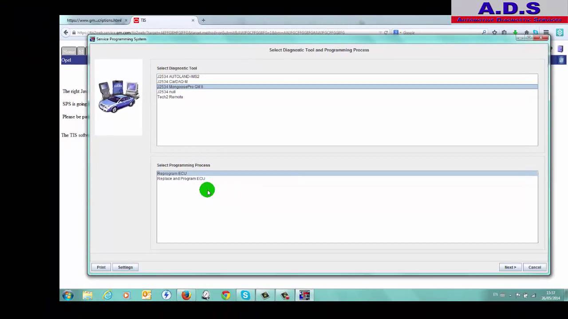
Task: Click the blue lightning bolt taskbar icon
Action: coord(166,295)
